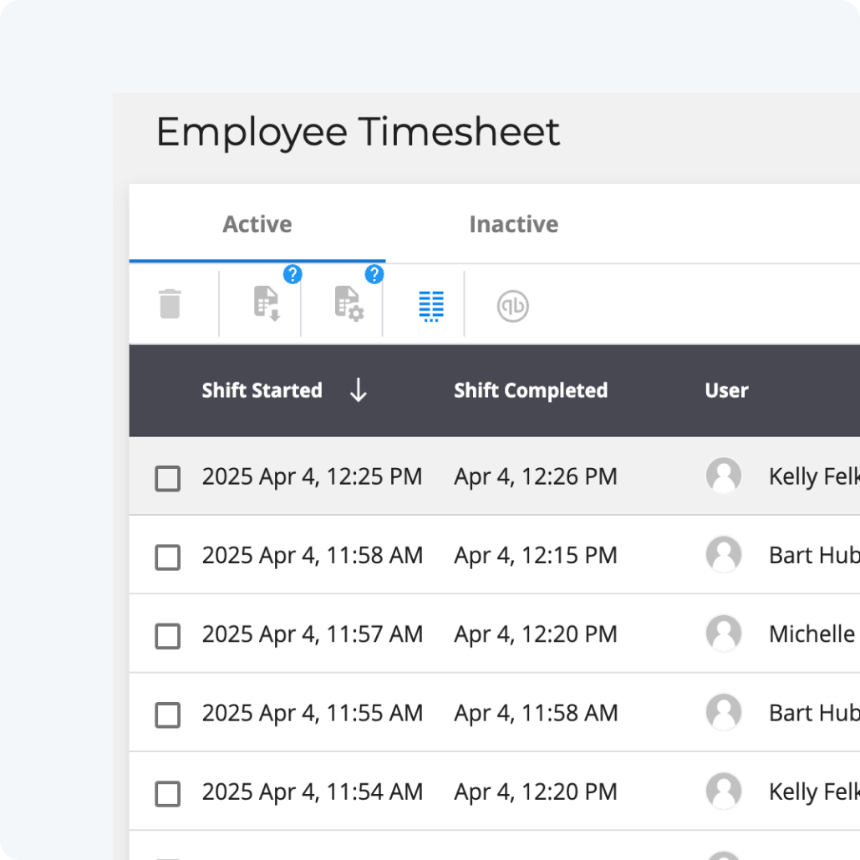860x860 pixels.
Task: Click the Employee Timesheet page title
Action: [358, 132]
